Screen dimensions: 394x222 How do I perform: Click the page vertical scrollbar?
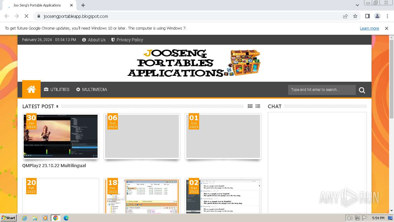pyautogui.click(x=392, y=79)
